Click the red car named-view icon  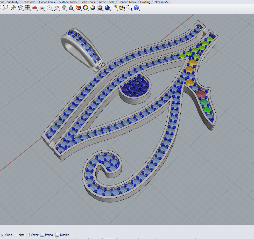click(34, 8)
